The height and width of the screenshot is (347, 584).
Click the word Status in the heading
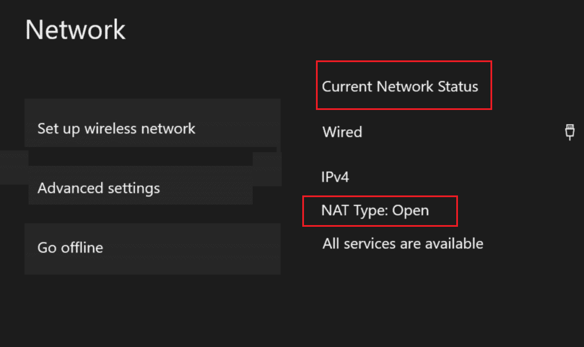pyautogui.click(x=457, y=87)
